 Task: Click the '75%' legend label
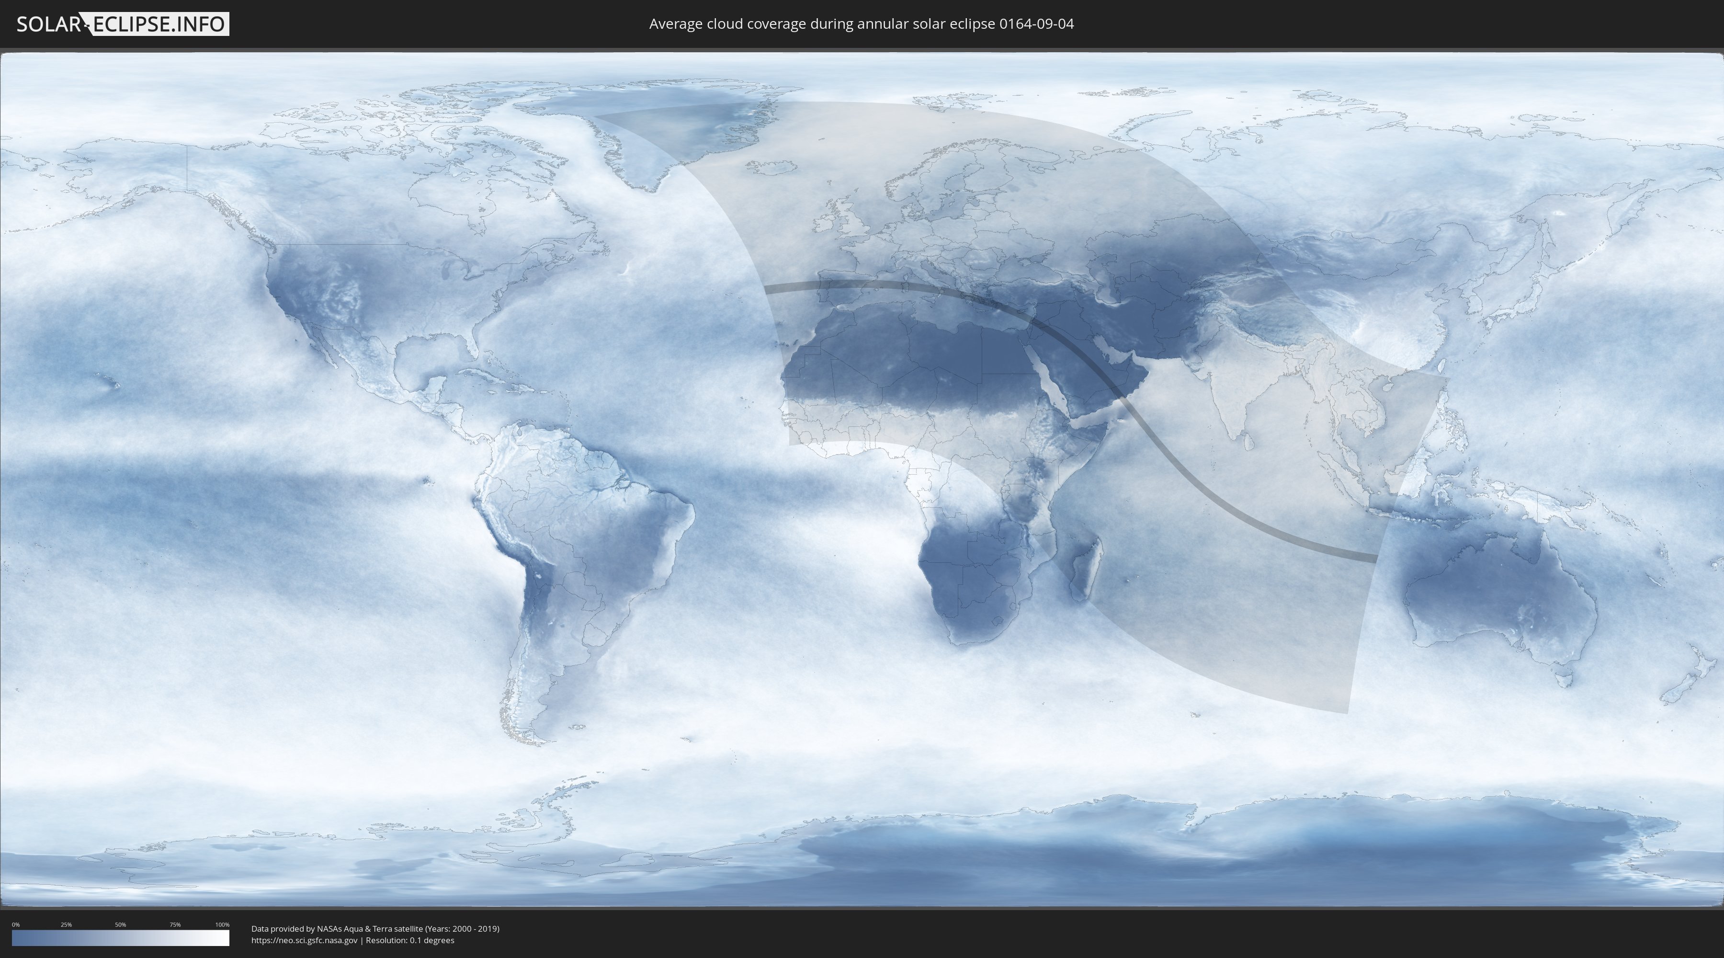pyautogui.click(x=175, y=924)
